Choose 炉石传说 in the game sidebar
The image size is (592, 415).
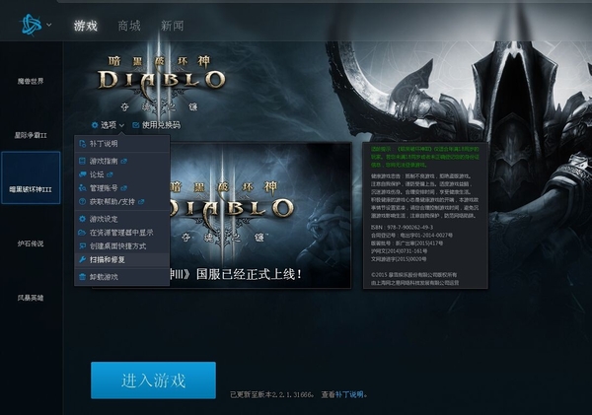[31, 243]
